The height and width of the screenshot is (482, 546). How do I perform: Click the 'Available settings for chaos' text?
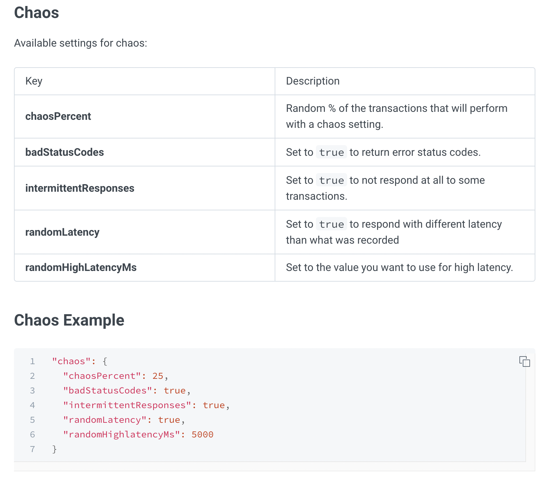(80, 43)
